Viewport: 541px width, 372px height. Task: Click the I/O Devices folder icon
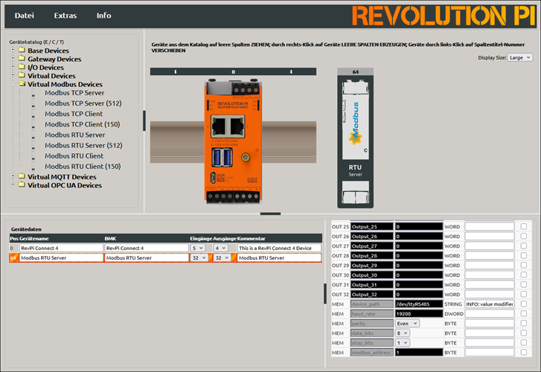22,66
